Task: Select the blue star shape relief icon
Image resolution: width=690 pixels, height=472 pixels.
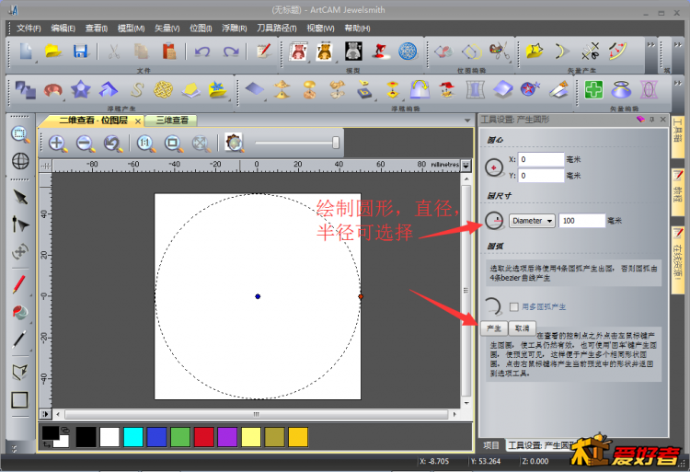Action: (x=81, y=90)
